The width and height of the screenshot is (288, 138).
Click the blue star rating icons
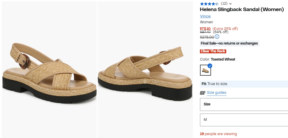click(209, 4)
